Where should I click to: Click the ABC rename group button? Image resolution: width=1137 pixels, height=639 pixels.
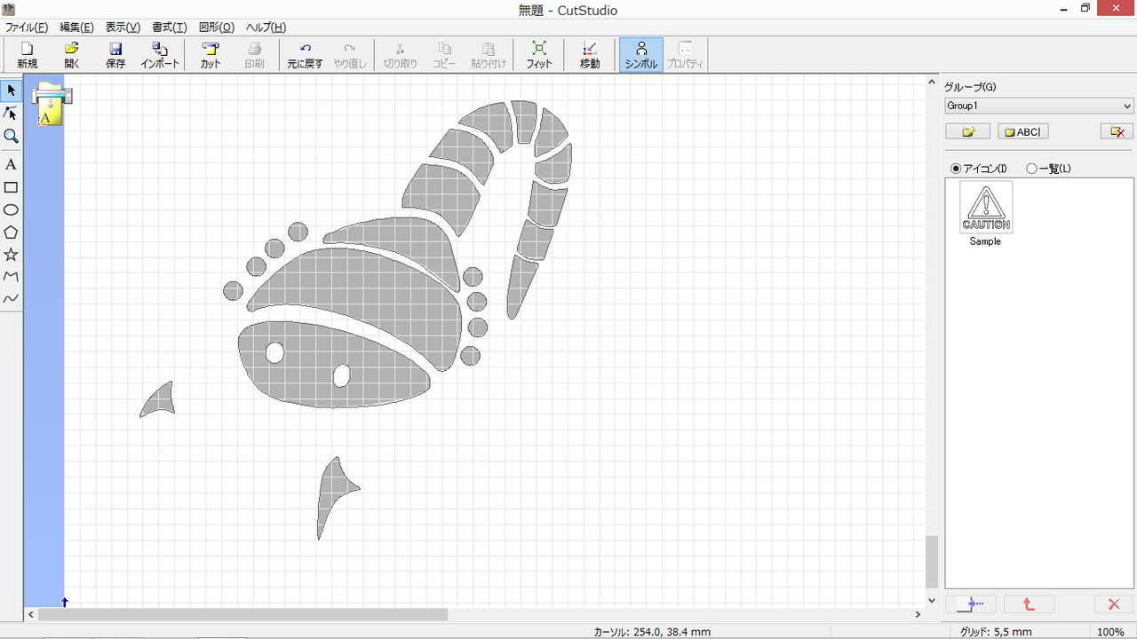click(1023, 131)
